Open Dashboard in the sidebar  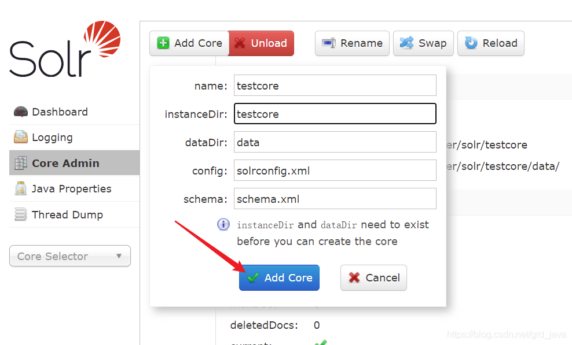coord(75,112)
